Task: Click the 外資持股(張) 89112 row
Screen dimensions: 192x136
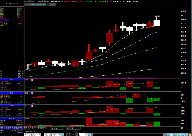Action: 12,83
